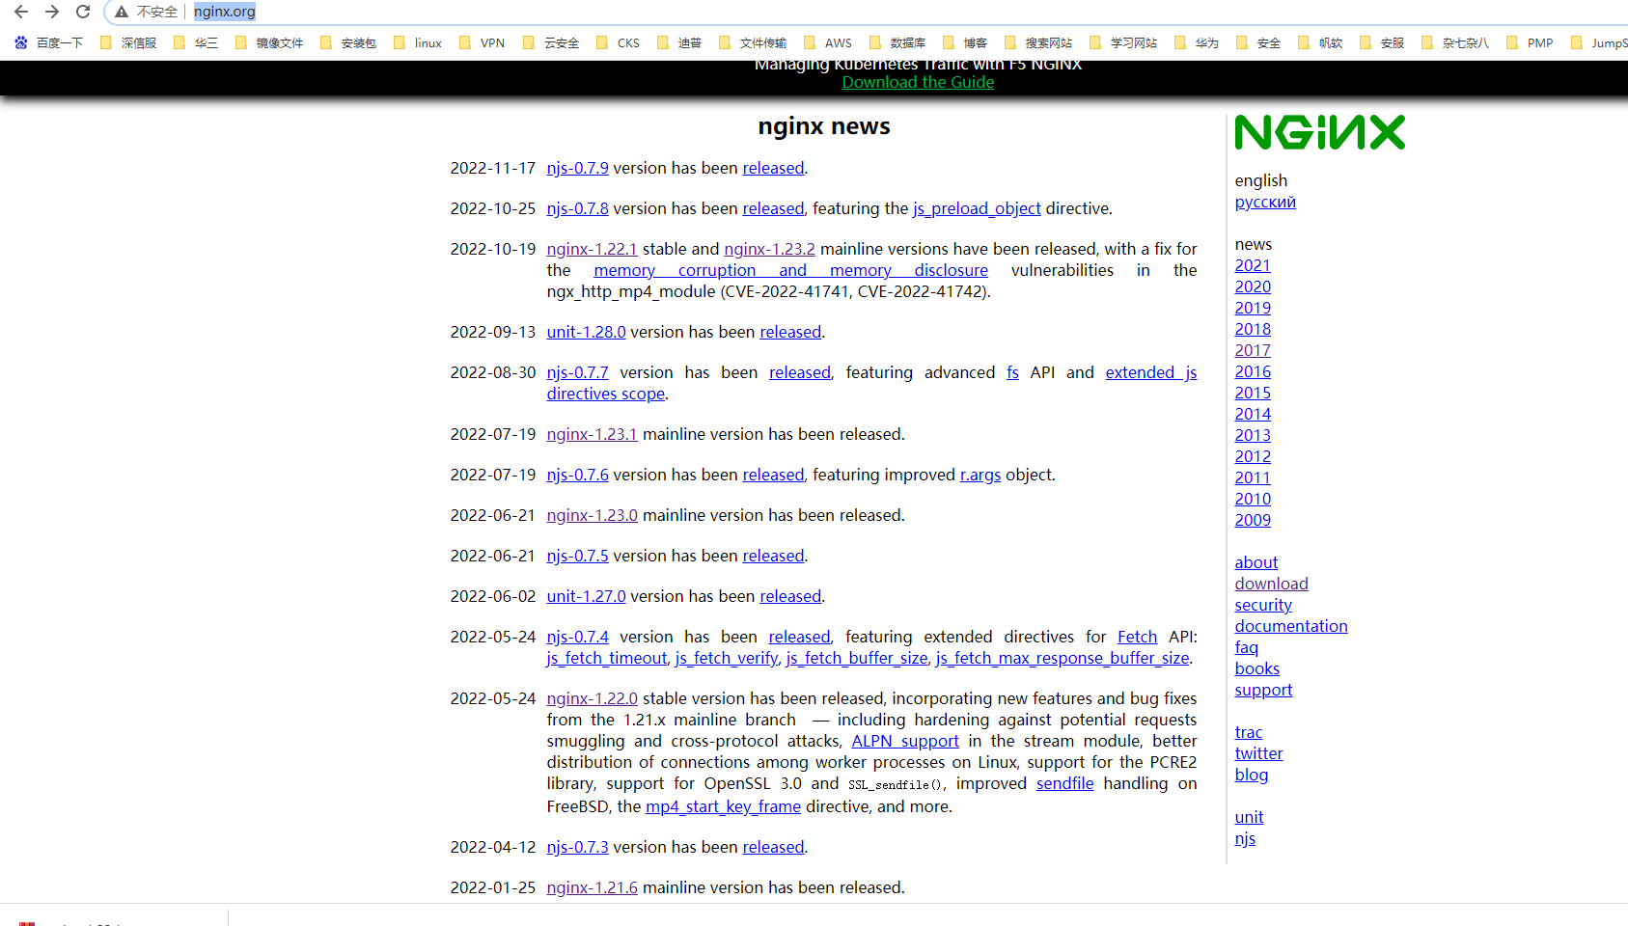
Task: Open the 杂七杂八 bookmarks folder
Action: [1455, 42]
